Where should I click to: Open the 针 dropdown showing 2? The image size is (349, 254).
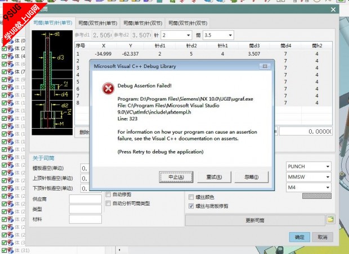176,35
